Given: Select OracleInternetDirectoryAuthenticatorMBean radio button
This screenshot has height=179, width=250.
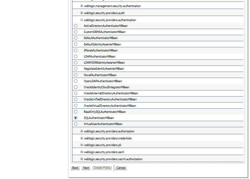Looking at the screenshot, I should [75, 93].
